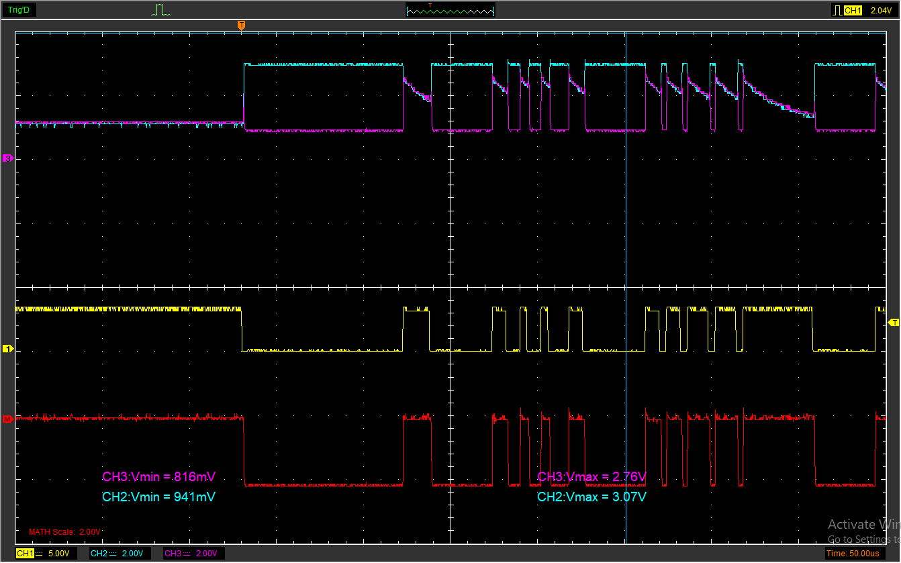The image size is (901, 563).
Task: Click the CH1 trigger source label
Action: click(x=852, y=10)
